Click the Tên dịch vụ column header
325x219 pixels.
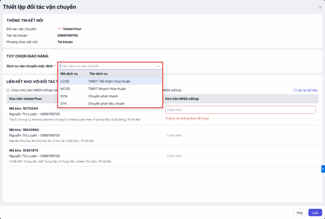point(98,74)
